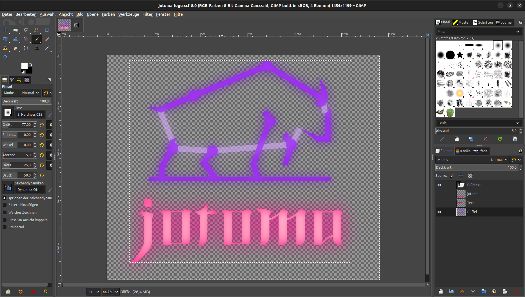Hide the Glühtext layer via eye icon

coord(439,185)
